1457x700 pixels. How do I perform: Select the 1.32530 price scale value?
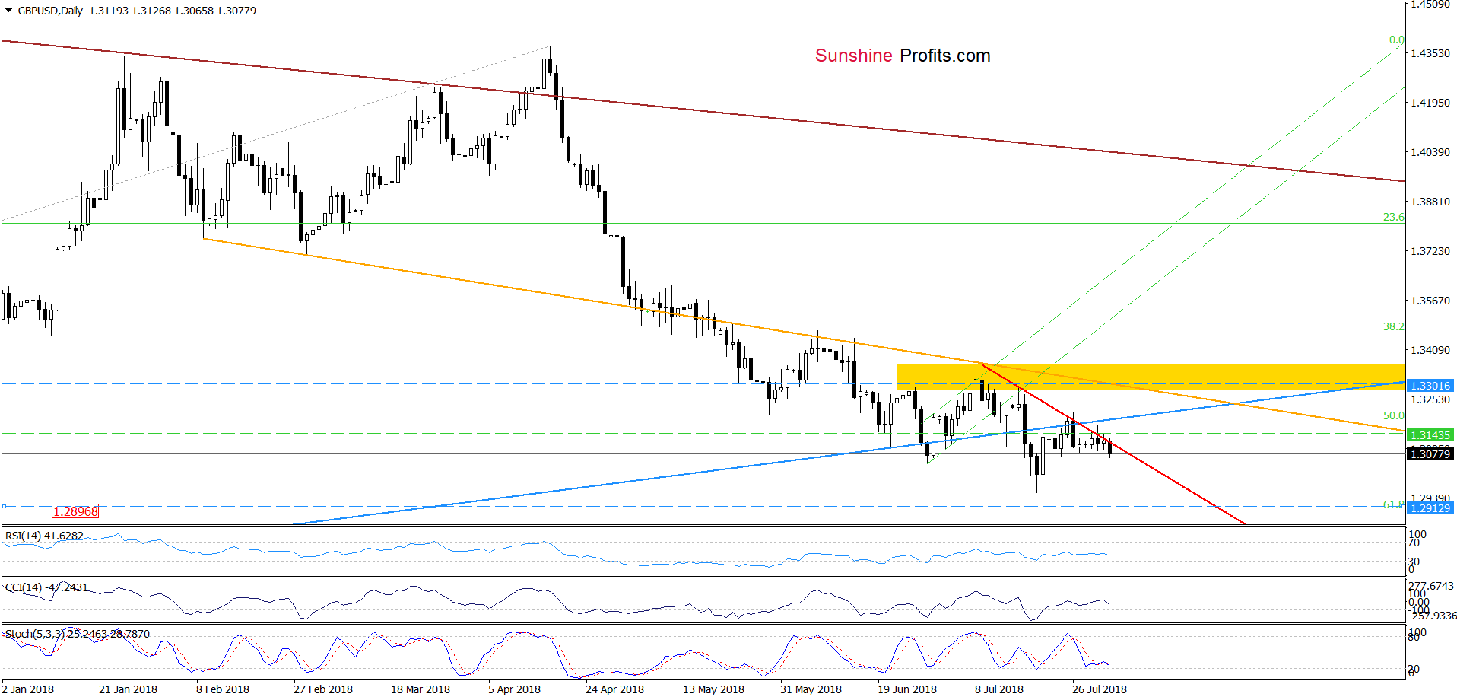[1430, 399]
